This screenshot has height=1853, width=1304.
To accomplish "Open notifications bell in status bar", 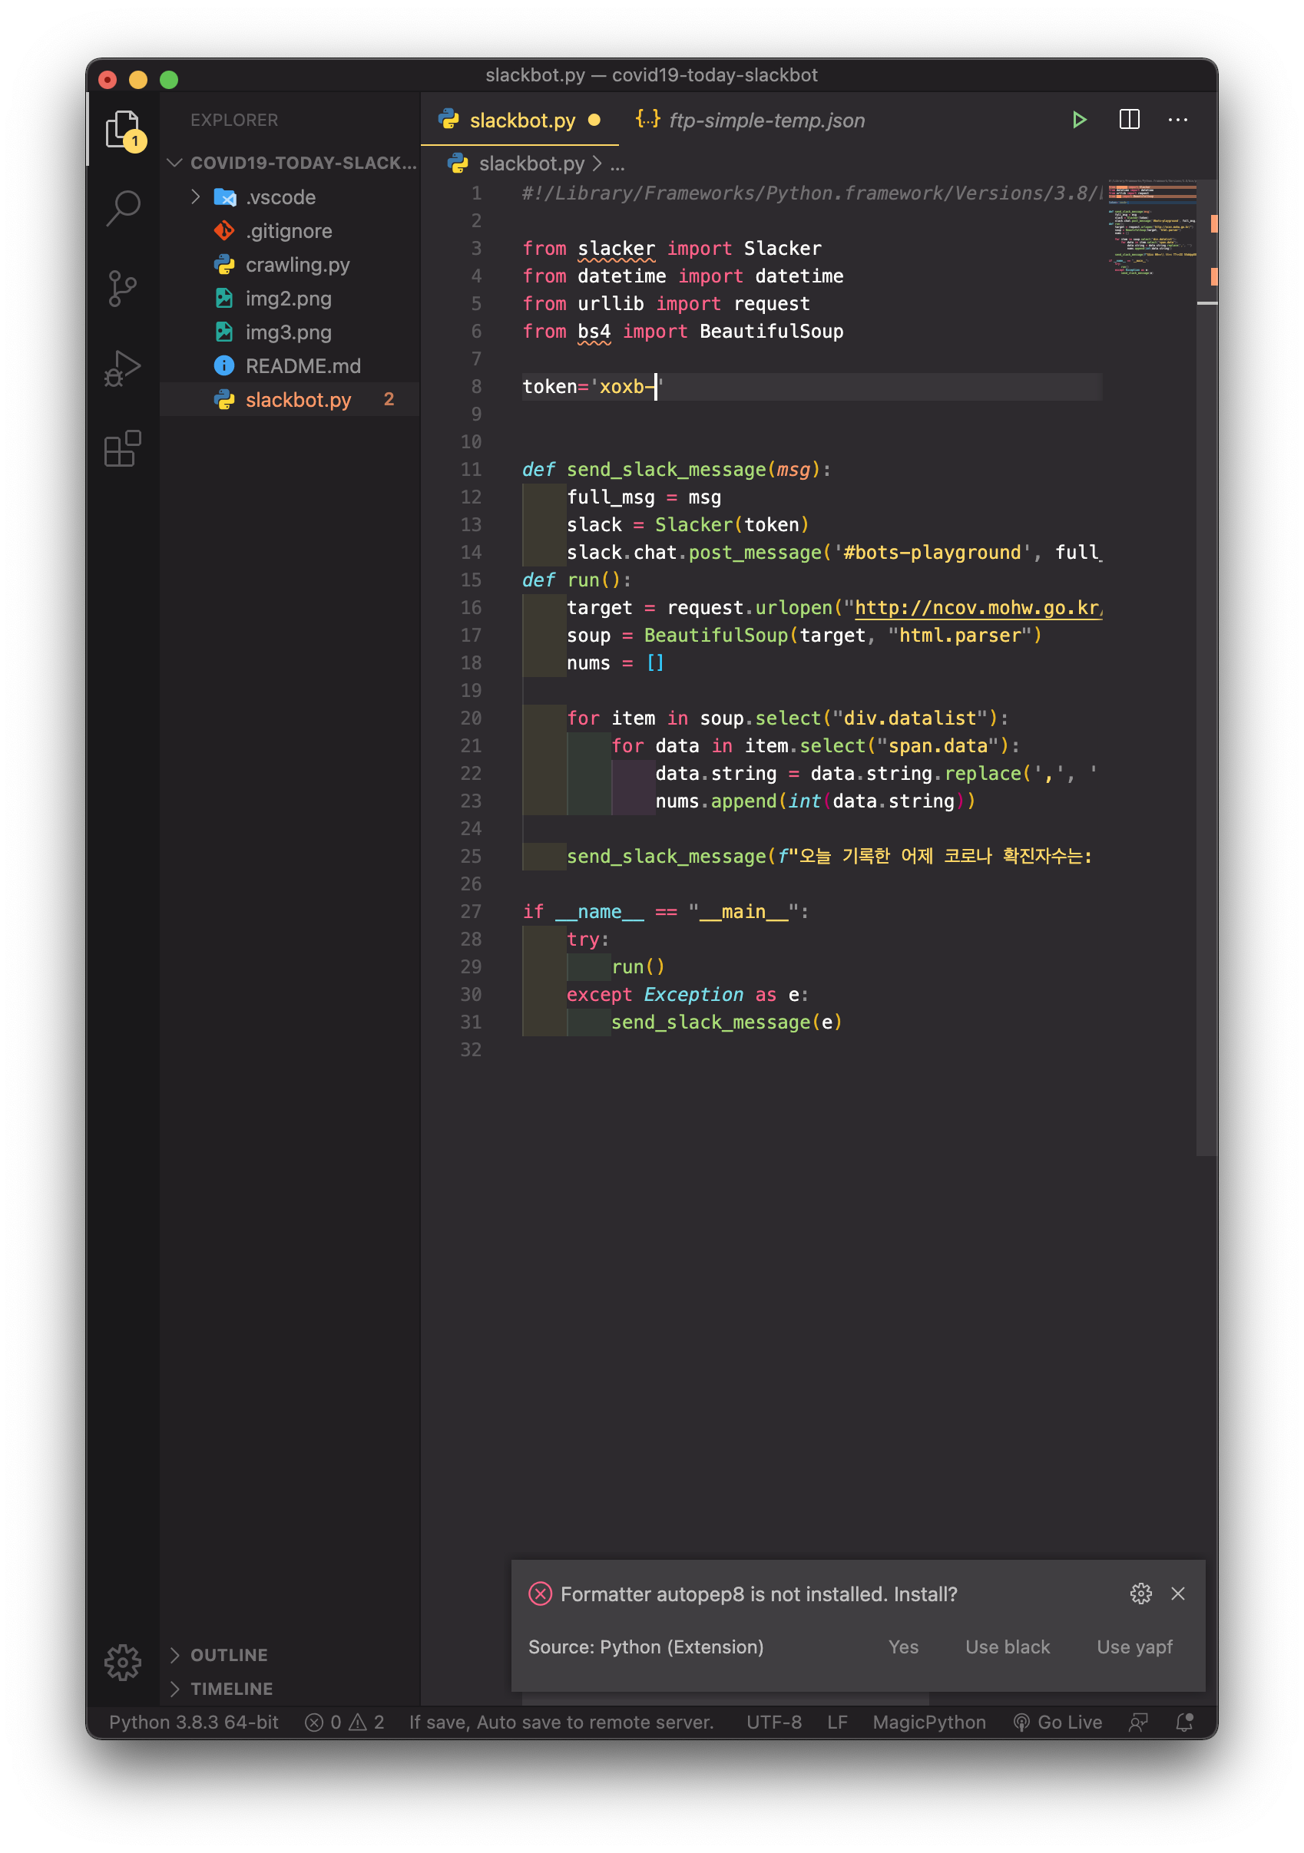I will click(1183, 1723).
